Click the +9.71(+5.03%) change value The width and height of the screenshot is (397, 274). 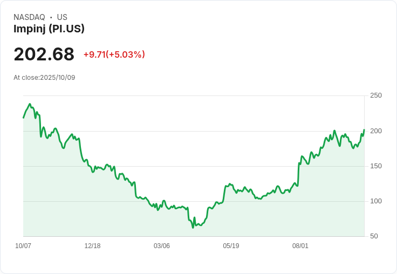click(x=114, y=54)
